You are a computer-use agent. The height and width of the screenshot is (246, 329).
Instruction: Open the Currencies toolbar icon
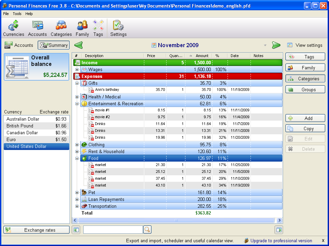14,28
